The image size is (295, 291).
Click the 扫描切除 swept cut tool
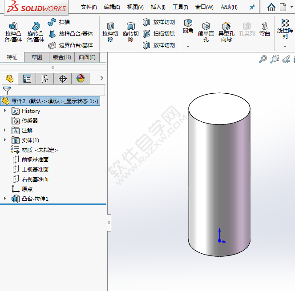159,34
